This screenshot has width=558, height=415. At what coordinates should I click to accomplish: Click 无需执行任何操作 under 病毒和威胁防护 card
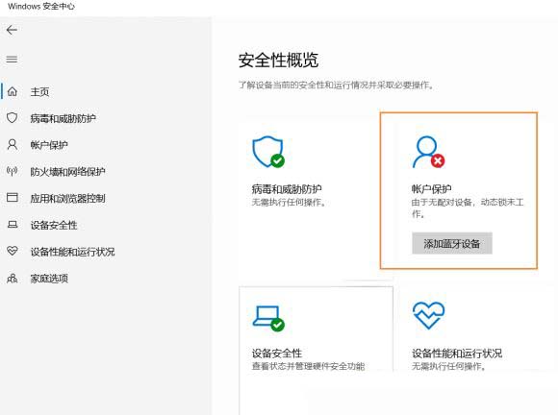point(289,203)
